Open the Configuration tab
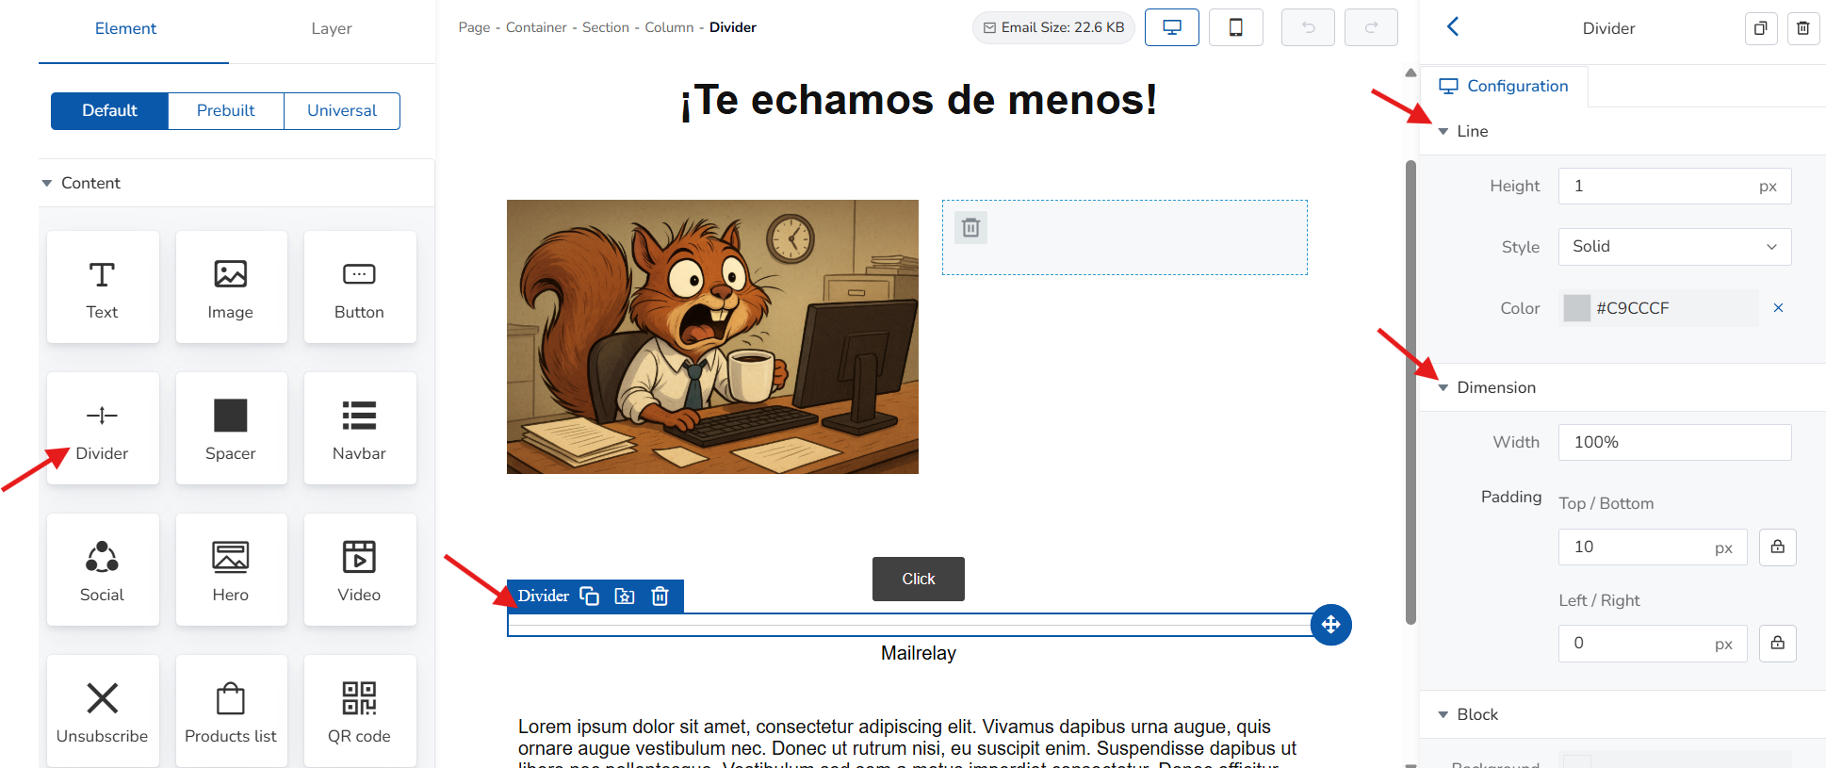Screen dimensions: 1826x768 click(x=1504, y=86)
